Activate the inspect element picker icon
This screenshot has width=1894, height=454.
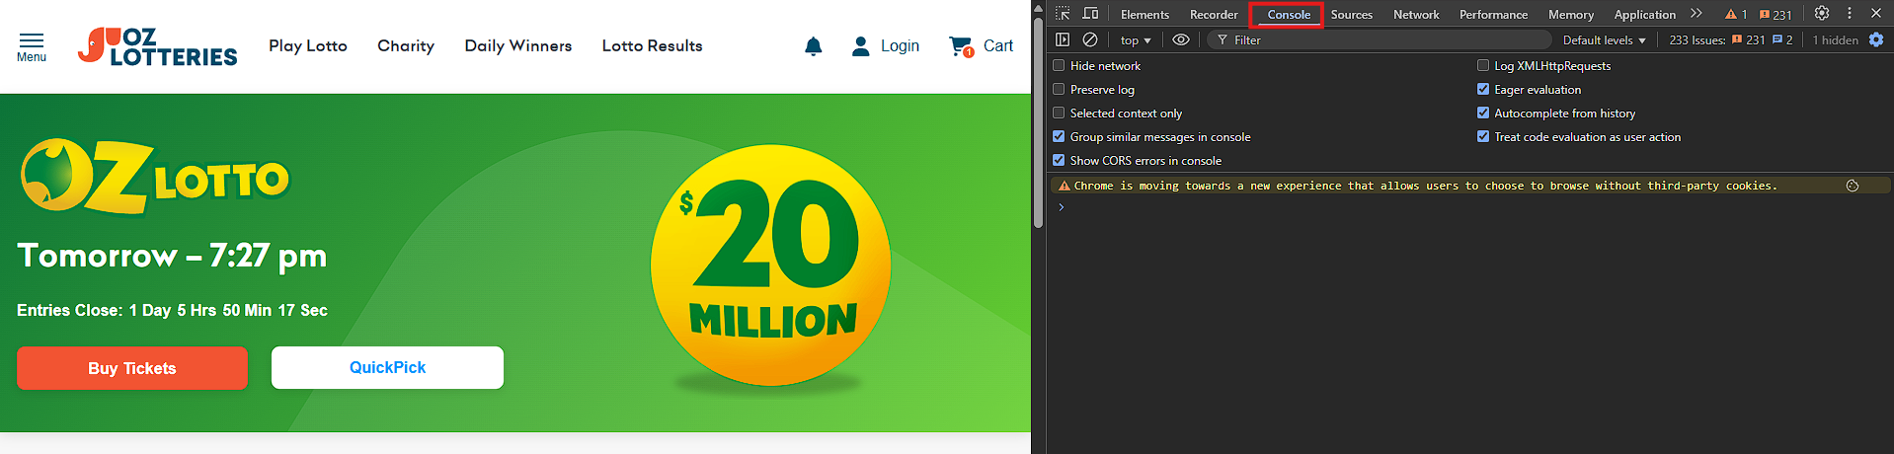(1063, 14)
